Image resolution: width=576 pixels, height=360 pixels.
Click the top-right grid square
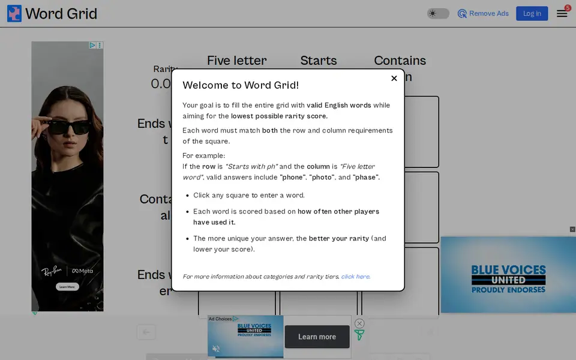pyautogui.click(x=422, y=132)
